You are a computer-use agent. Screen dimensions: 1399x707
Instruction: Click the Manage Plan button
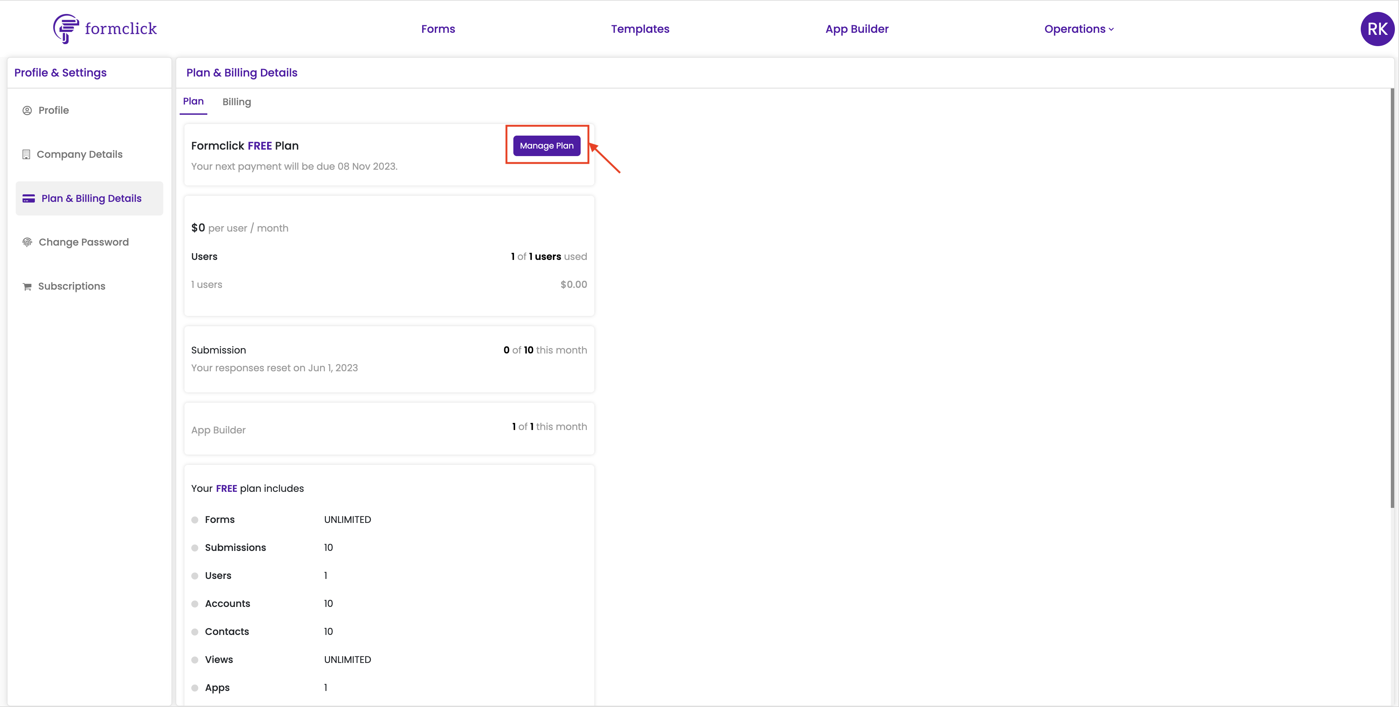point(546,145)
